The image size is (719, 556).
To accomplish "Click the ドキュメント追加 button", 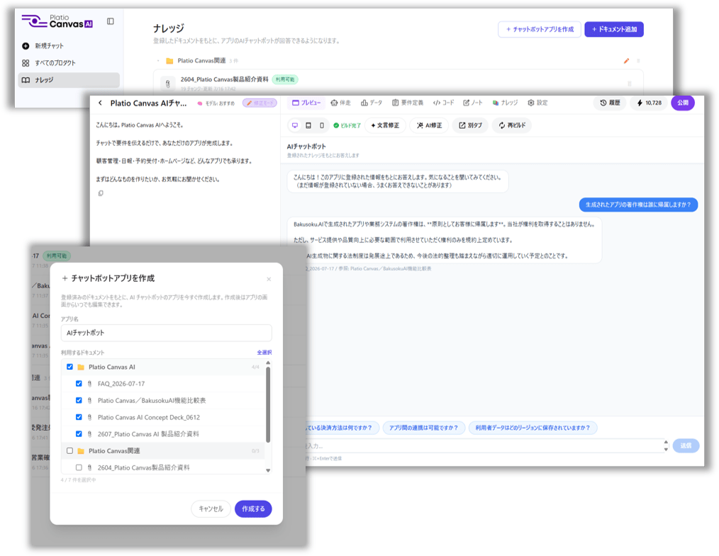I will 614,29.
